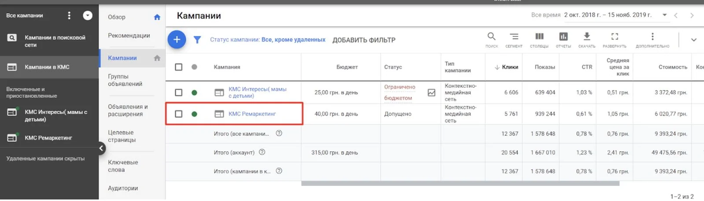Go to Группы объявлений

click(125, 80)
